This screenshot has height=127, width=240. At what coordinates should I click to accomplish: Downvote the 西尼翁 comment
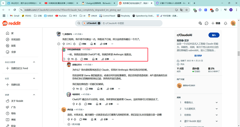click(75, 119)
